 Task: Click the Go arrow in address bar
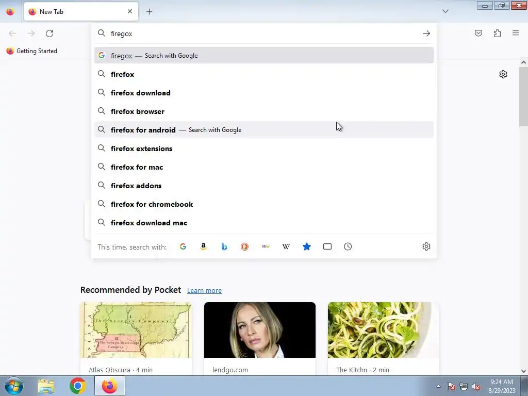point(426,34)
